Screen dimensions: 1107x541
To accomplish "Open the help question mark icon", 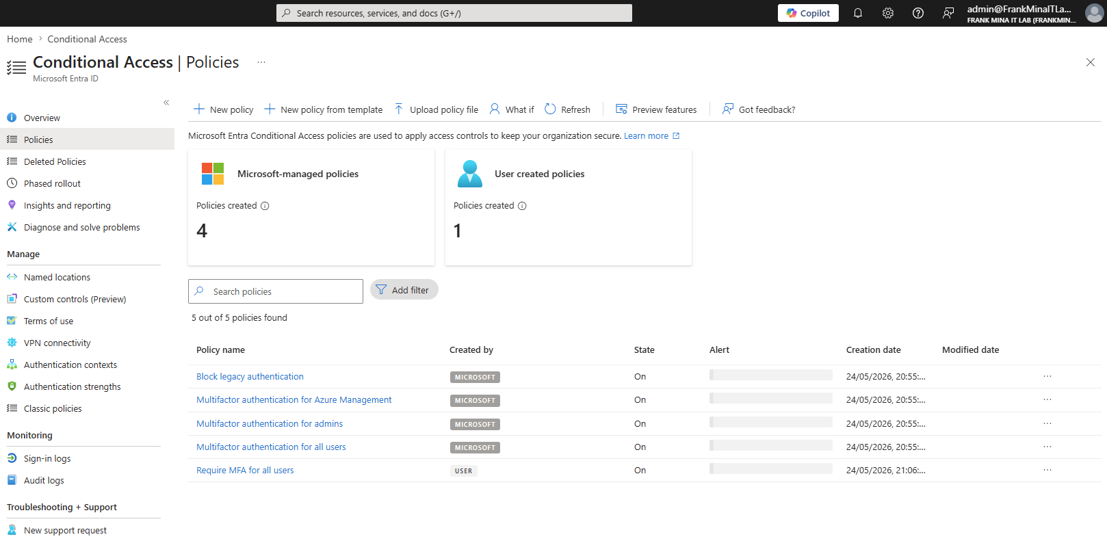I will 918,13.
